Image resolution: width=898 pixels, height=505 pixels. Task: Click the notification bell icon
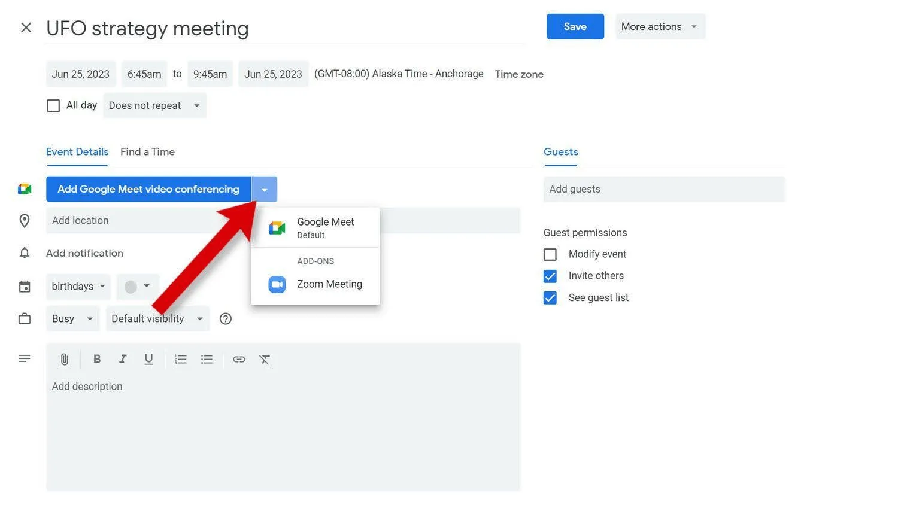pyautogui.click(x=25, y=253)
